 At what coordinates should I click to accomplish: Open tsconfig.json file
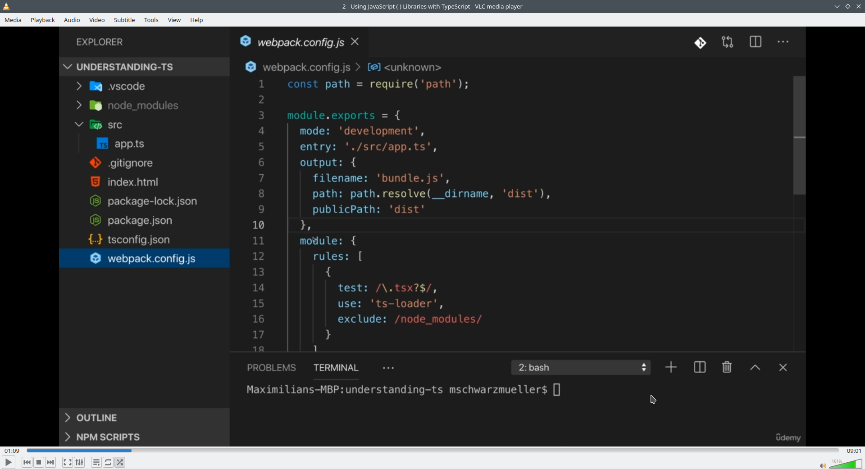tap(144, 239)
